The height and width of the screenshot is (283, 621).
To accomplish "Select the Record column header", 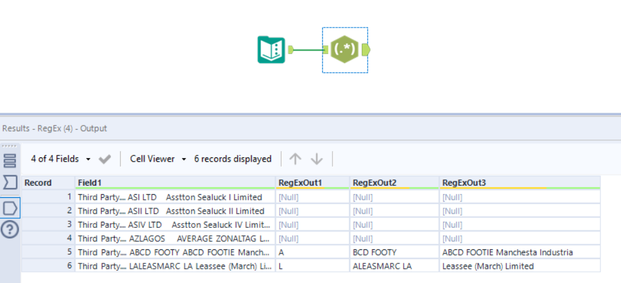I will pos(48,183).
